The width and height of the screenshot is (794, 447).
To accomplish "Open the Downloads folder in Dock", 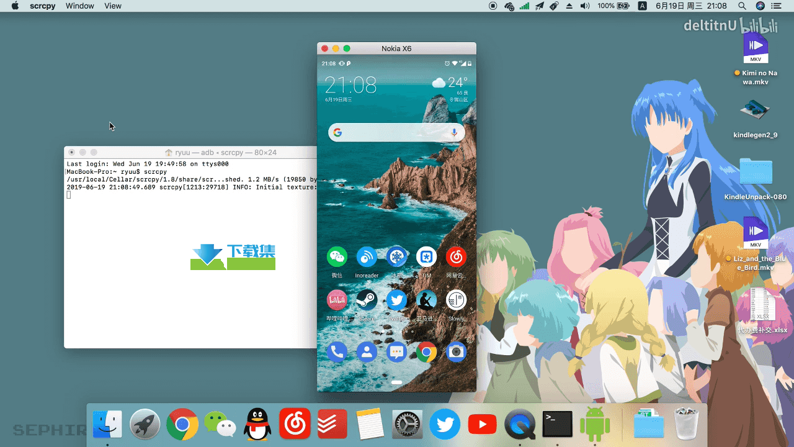I will click(649, 425).
